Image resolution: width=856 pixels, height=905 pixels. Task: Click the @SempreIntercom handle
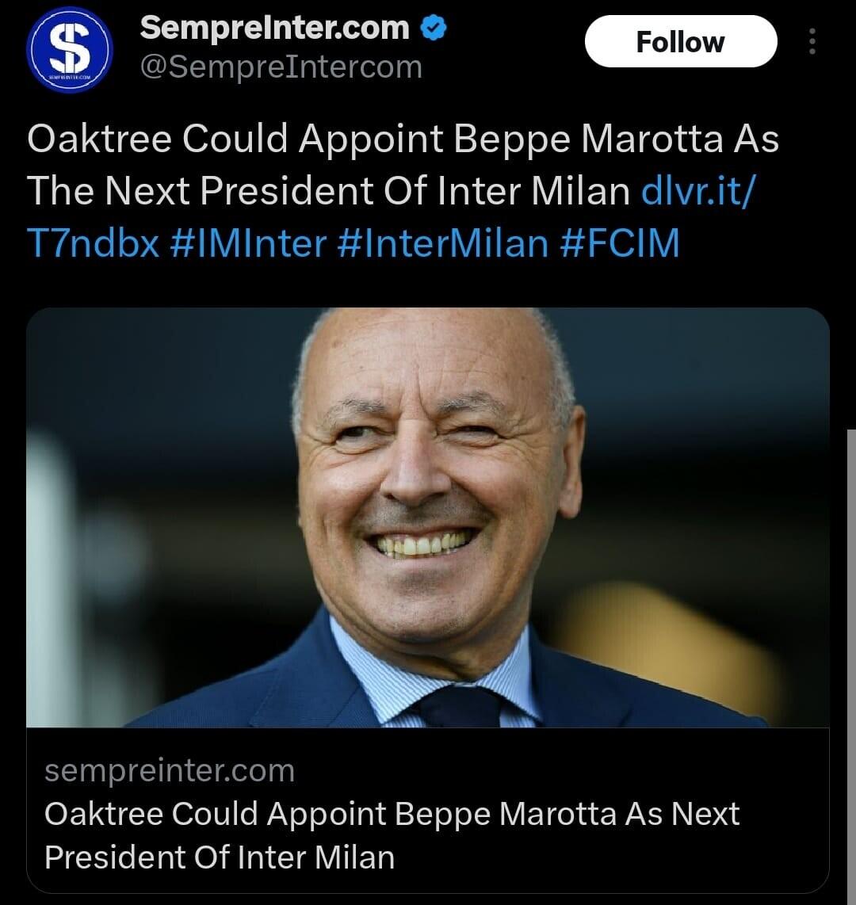click(281, 67)
